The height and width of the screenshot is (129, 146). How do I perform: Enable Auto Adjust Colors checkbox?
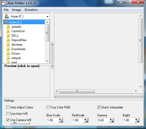click(8, 107)
